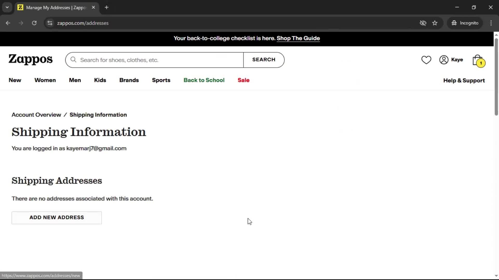Go back to the previous page
This screenshot has width=499, height=280.
[x=8, y=23]
